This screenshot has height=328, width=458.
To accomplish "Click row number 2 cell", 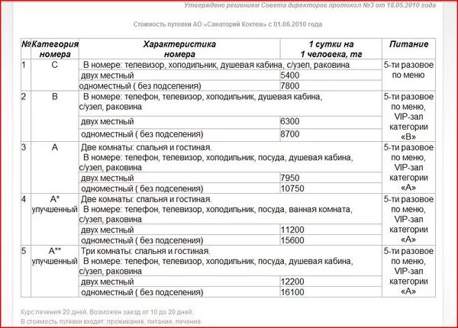I will coord(26,116).
